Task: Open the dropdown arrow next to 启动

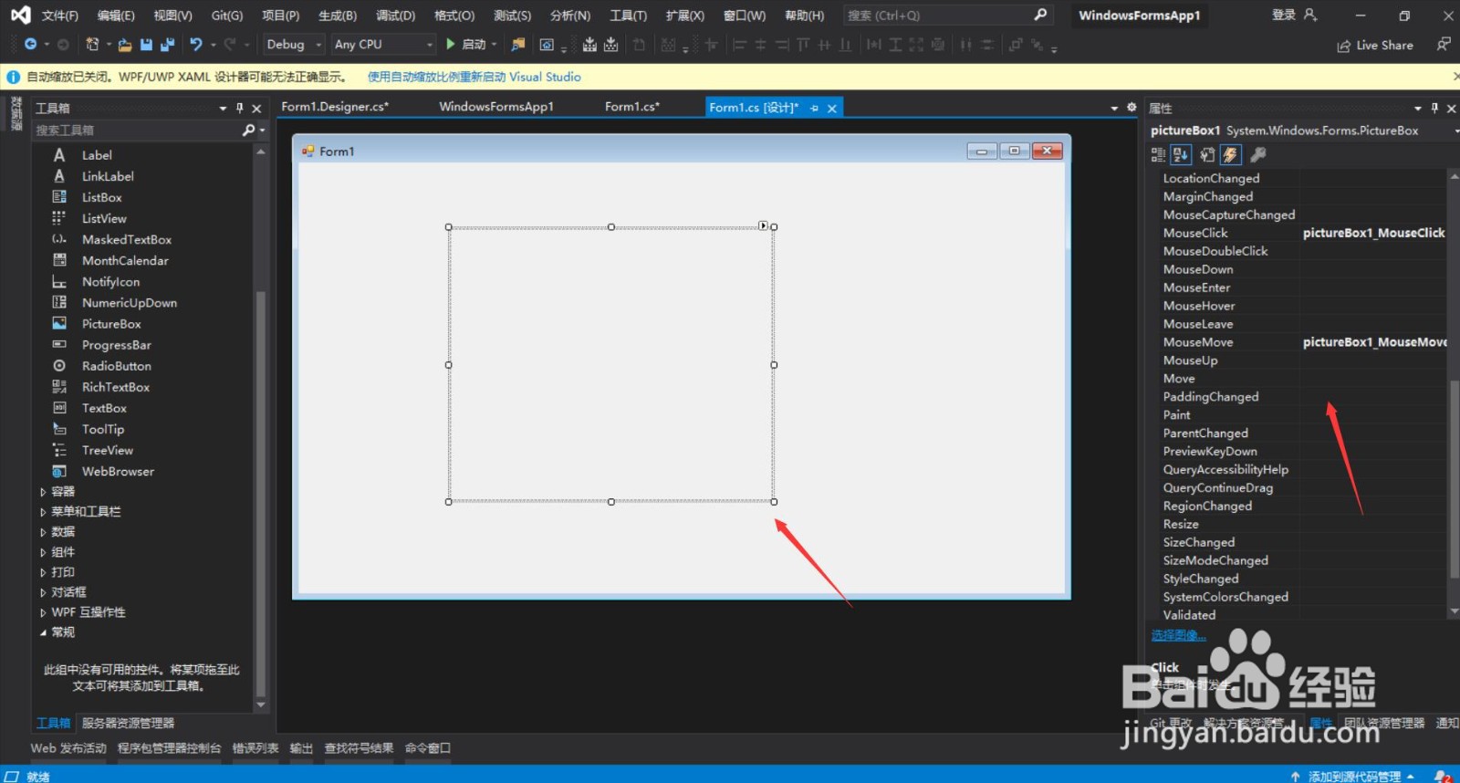Action: point(494,44)
